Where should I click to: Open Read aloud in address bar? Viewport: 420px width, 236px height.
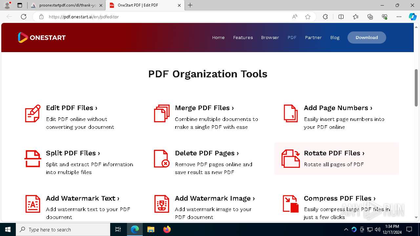point(295,17)
